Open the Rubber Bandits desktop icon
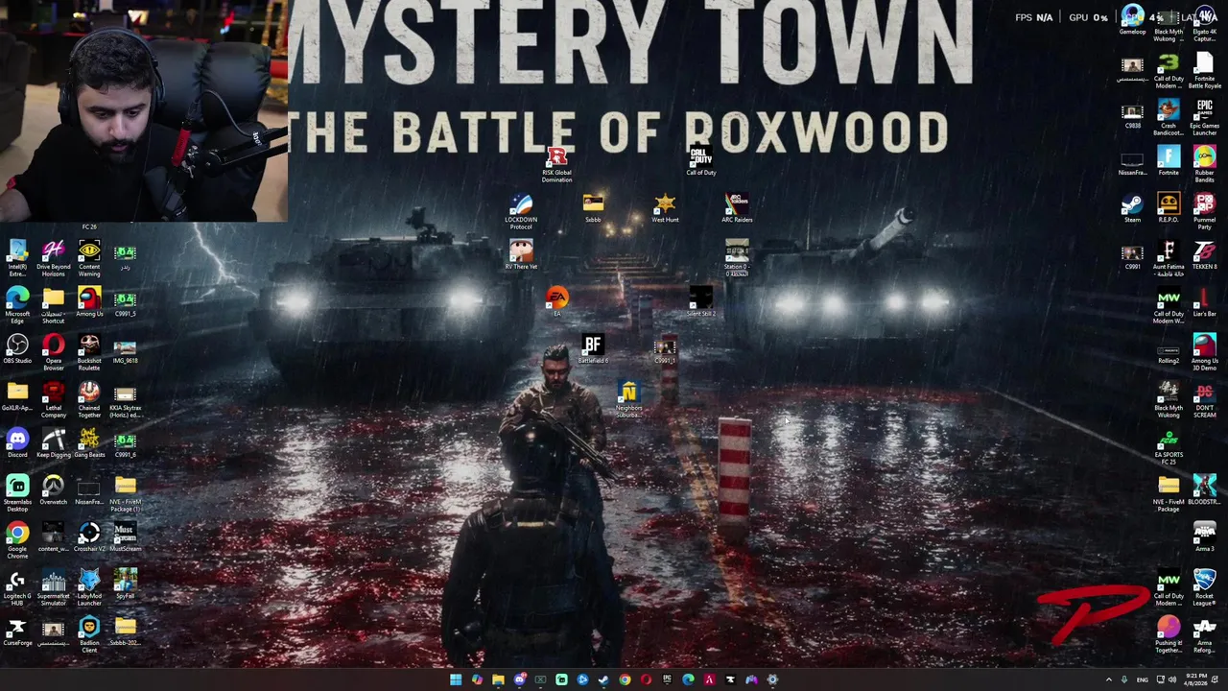This screenshot has height=691, width=1228. coord(1204,164)
